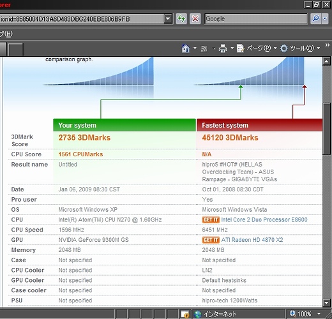
Task: Click the zoom level 100% control
Action: tap(301, 314)
